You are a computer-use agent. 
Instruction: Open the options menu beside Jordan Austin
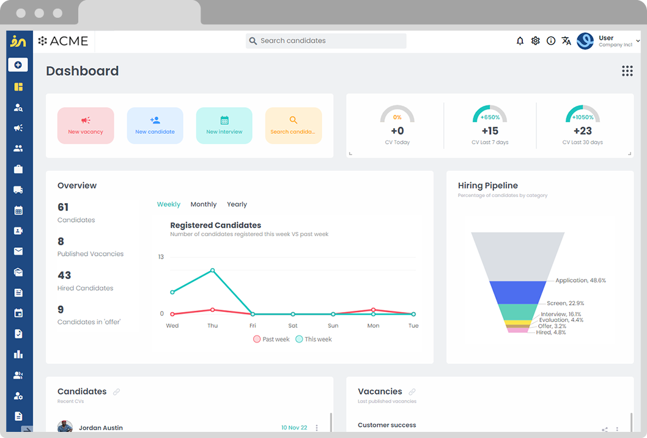[x=316, y=428]
